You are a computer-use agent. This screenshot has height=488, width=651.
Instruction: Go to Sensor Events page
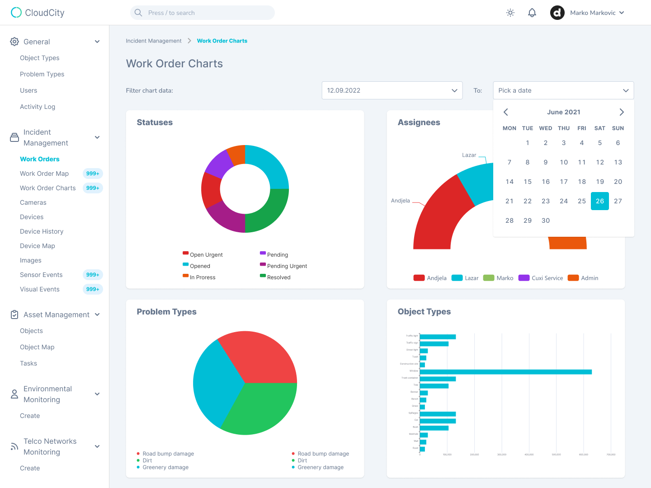click(x=41, y=275)
